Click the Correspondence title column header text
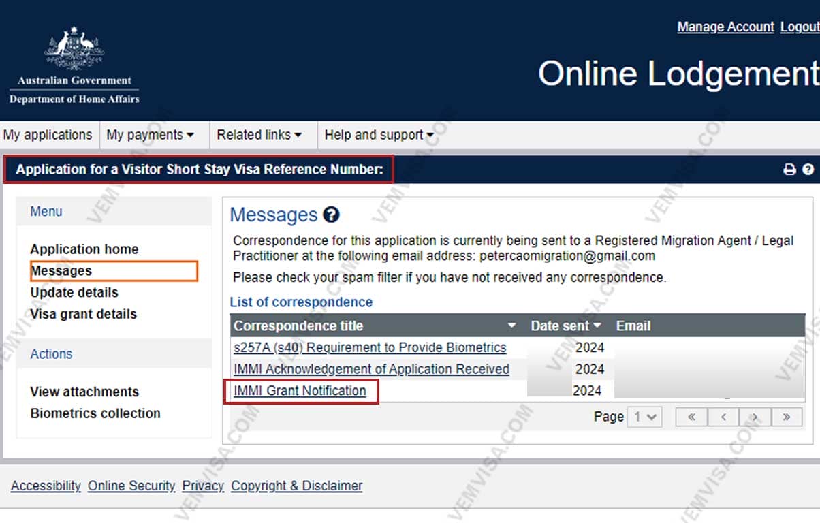The width and height of the screenshot is (820, 523). (298, 326)
